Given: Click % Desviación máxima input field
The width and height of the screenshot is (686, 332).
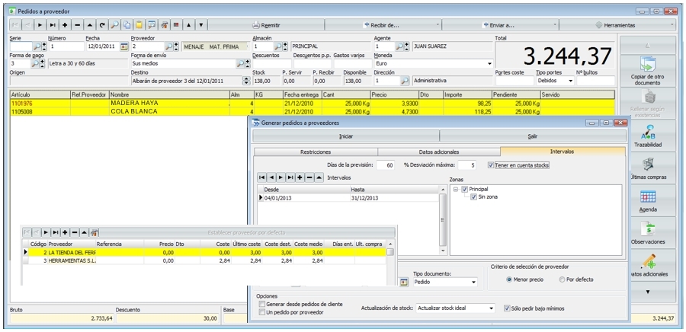Looking at the screenshot, I should click(x=468, y=165).
